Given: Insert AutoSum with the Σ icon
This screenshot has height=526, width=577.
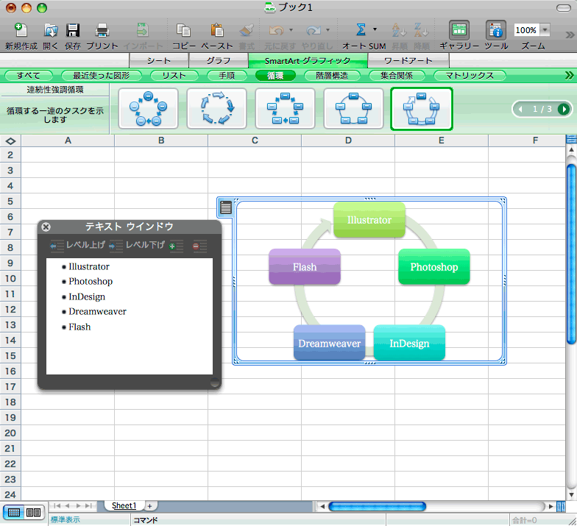Looking at the screenshot, I should point(361,29).
